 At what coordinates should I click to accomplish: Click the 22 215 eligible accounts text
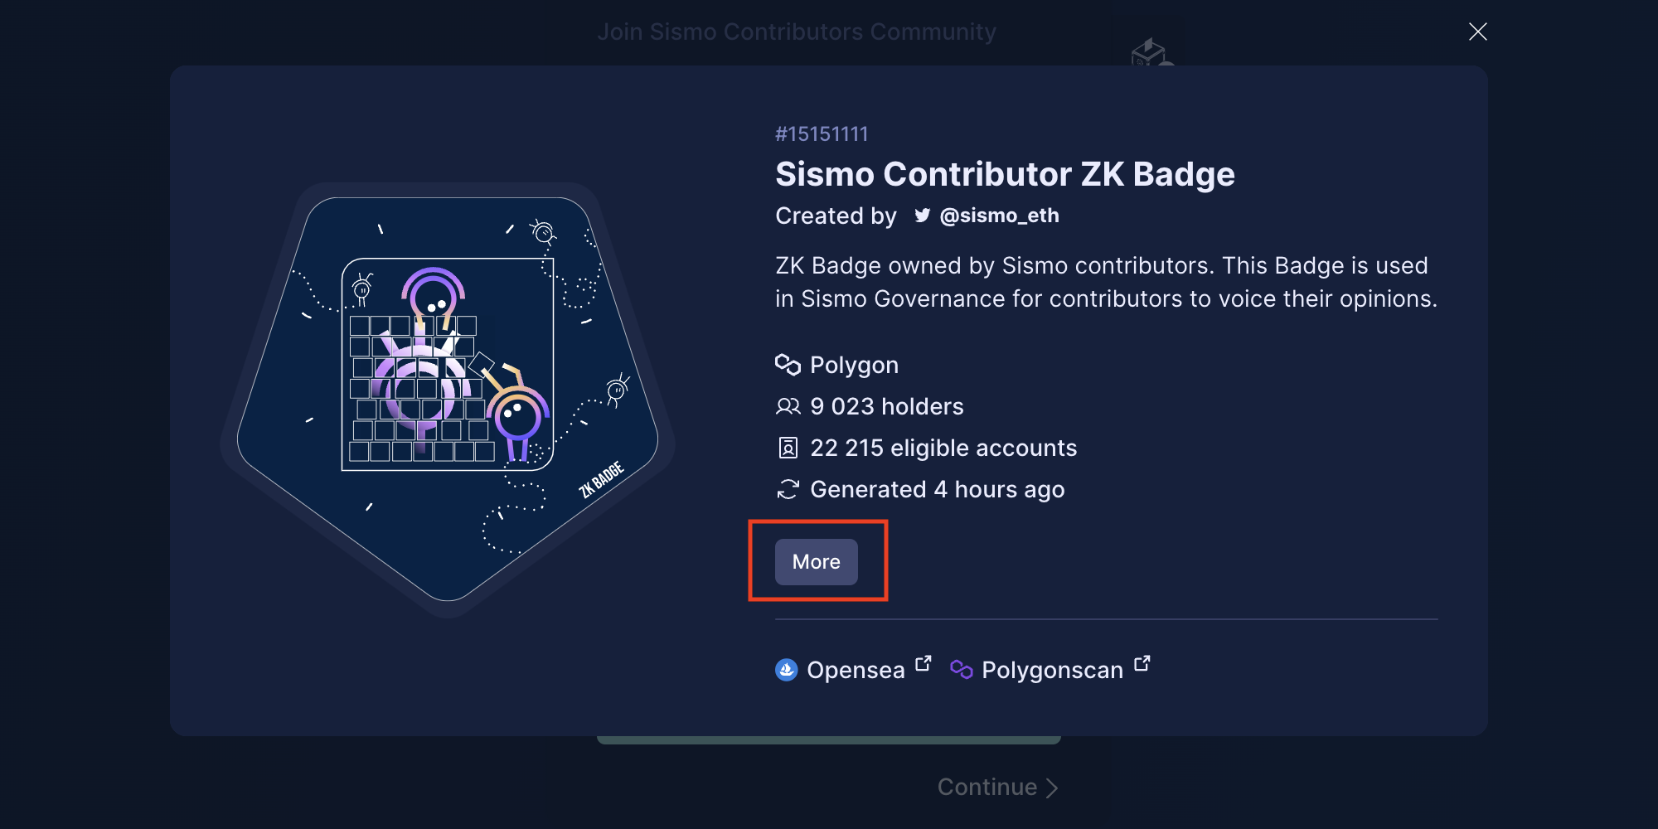click(943, 448)
